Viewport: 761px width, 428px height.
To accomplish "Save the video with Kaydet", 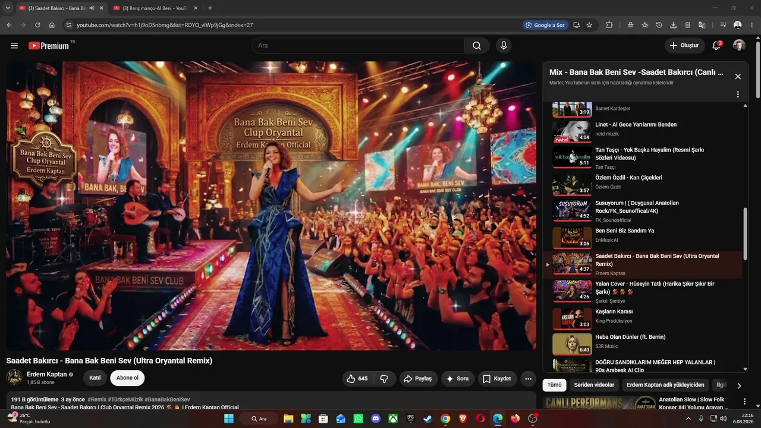I will point(497,379).
